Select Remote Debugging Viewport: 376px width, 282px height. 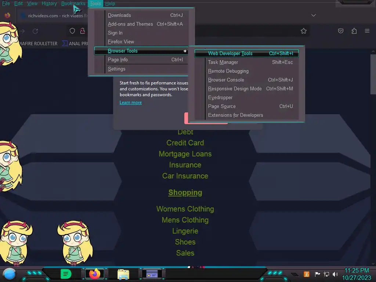pyautogui.click(x=246, y=71)
